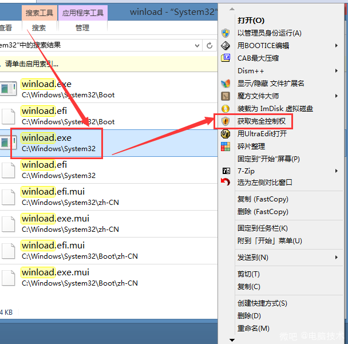348x344 pixels.
Task: Choose 打开(O) from the context menu
Action: click(x=251, y=21)
